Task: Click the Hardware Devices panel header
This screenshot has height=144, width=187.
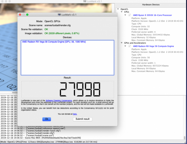Action: (x=151, y=5)
